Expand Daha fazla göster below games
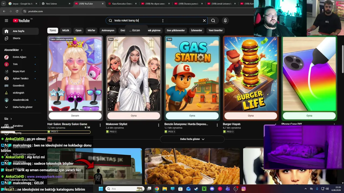This screenshot has width=344, height=193. click(x=192, y=139)
